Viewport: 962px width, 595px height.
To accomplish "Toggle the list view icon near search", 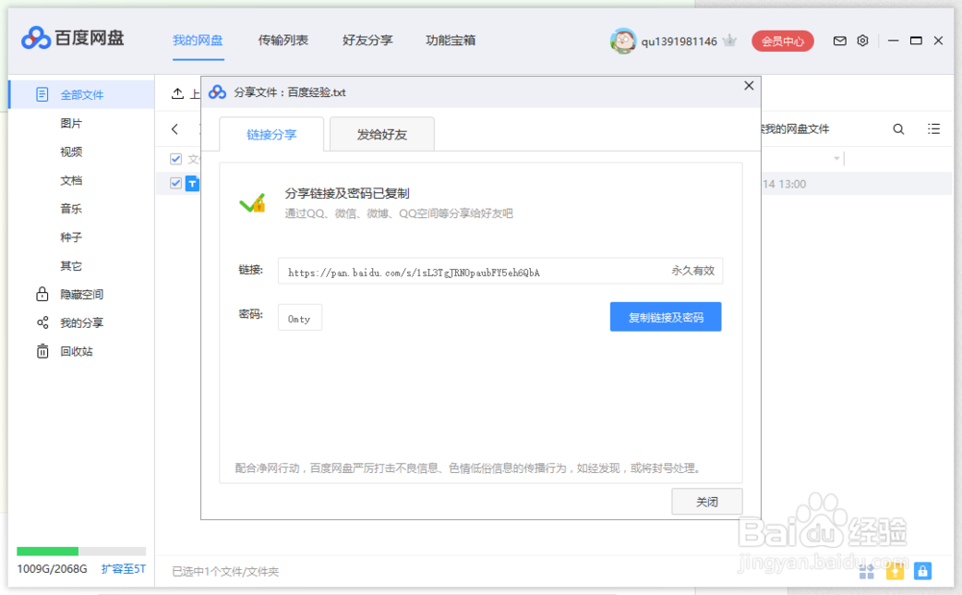I will [932, 128].
